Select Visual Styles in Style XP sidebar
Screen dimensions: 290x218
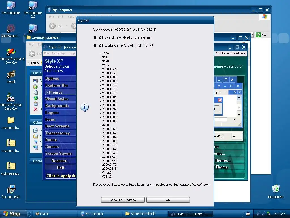tap(60, 99)
